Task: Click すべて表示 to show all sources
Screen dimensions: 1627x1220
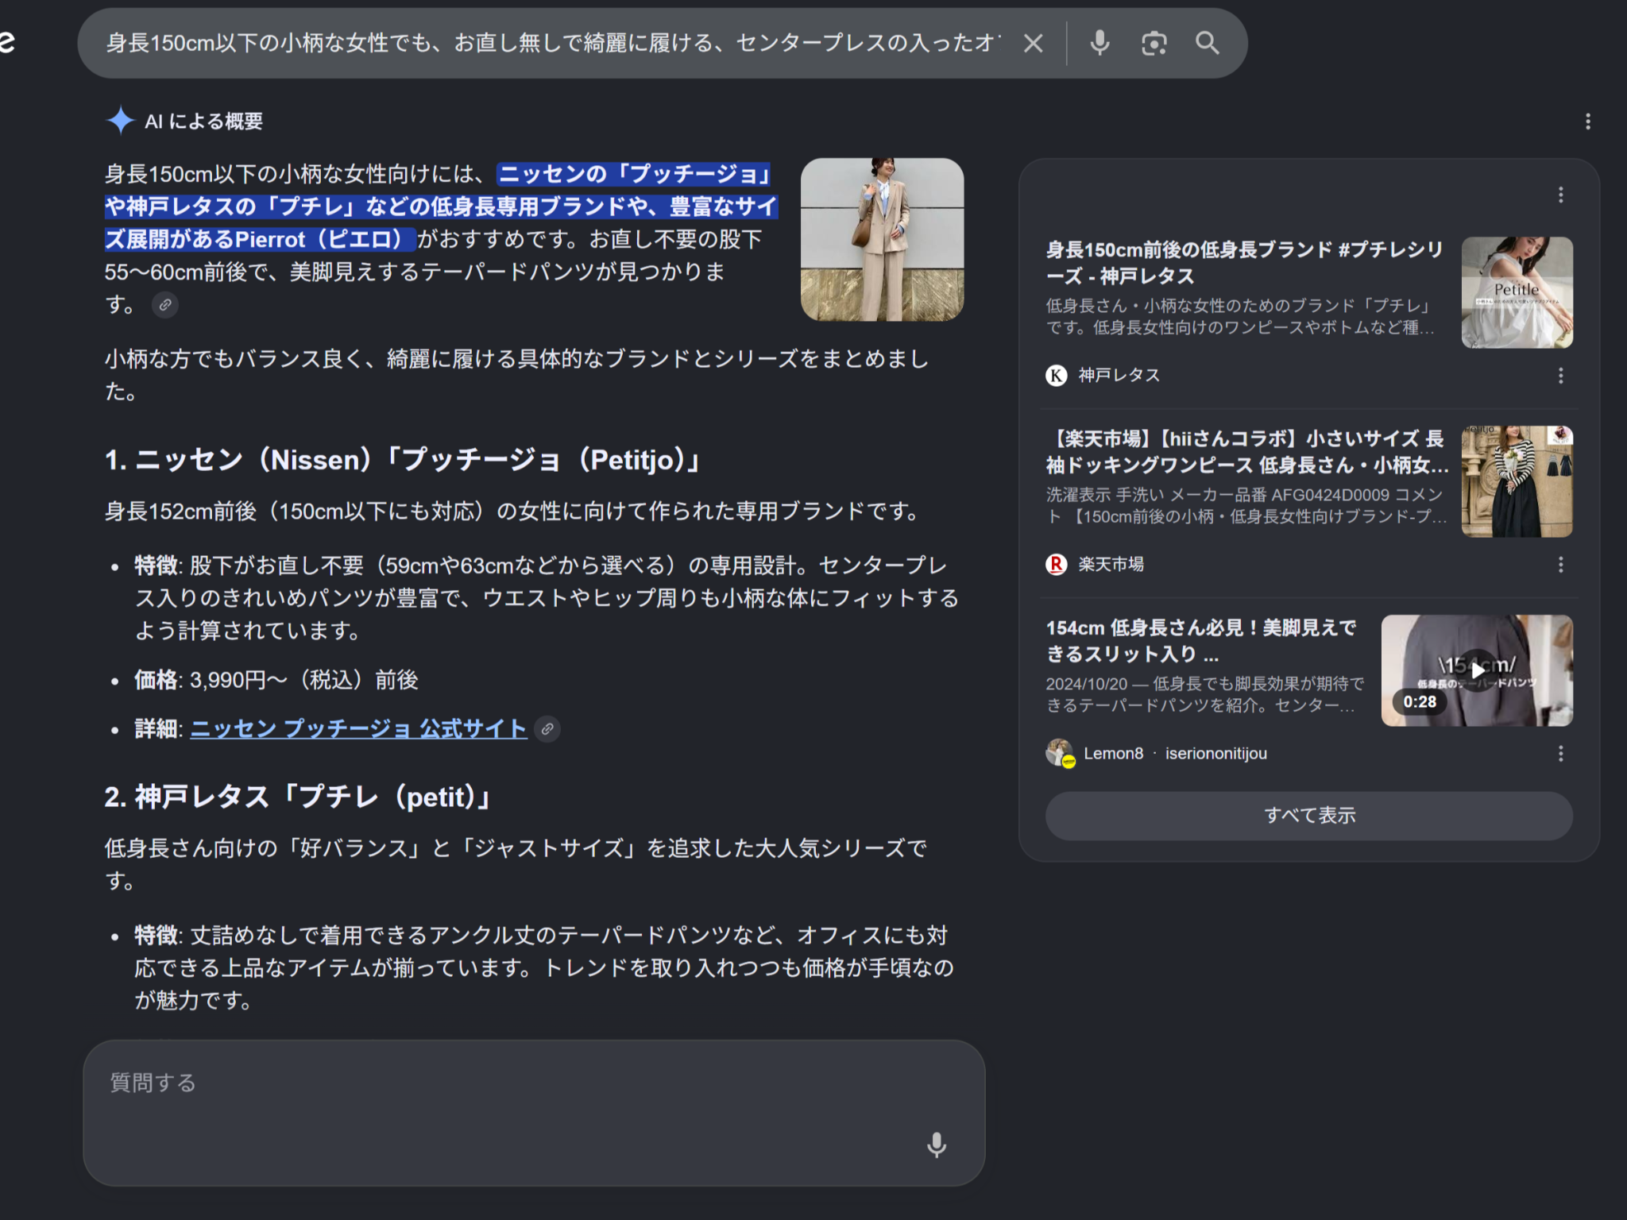Action: coord(1308,816)
